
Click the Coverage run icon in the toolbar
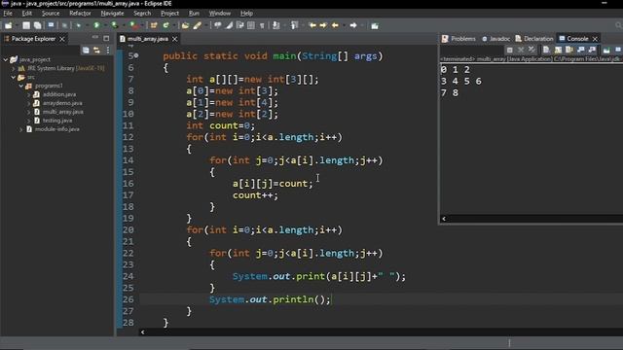pos(115,25)
